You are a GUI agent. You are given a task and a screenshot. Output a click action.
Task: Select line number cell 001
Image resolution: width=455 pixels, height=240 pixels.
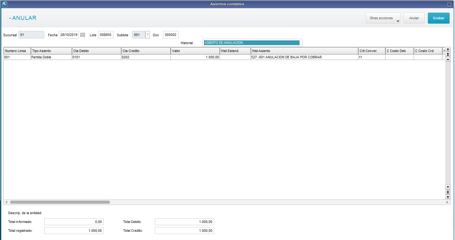pos(17,57)
